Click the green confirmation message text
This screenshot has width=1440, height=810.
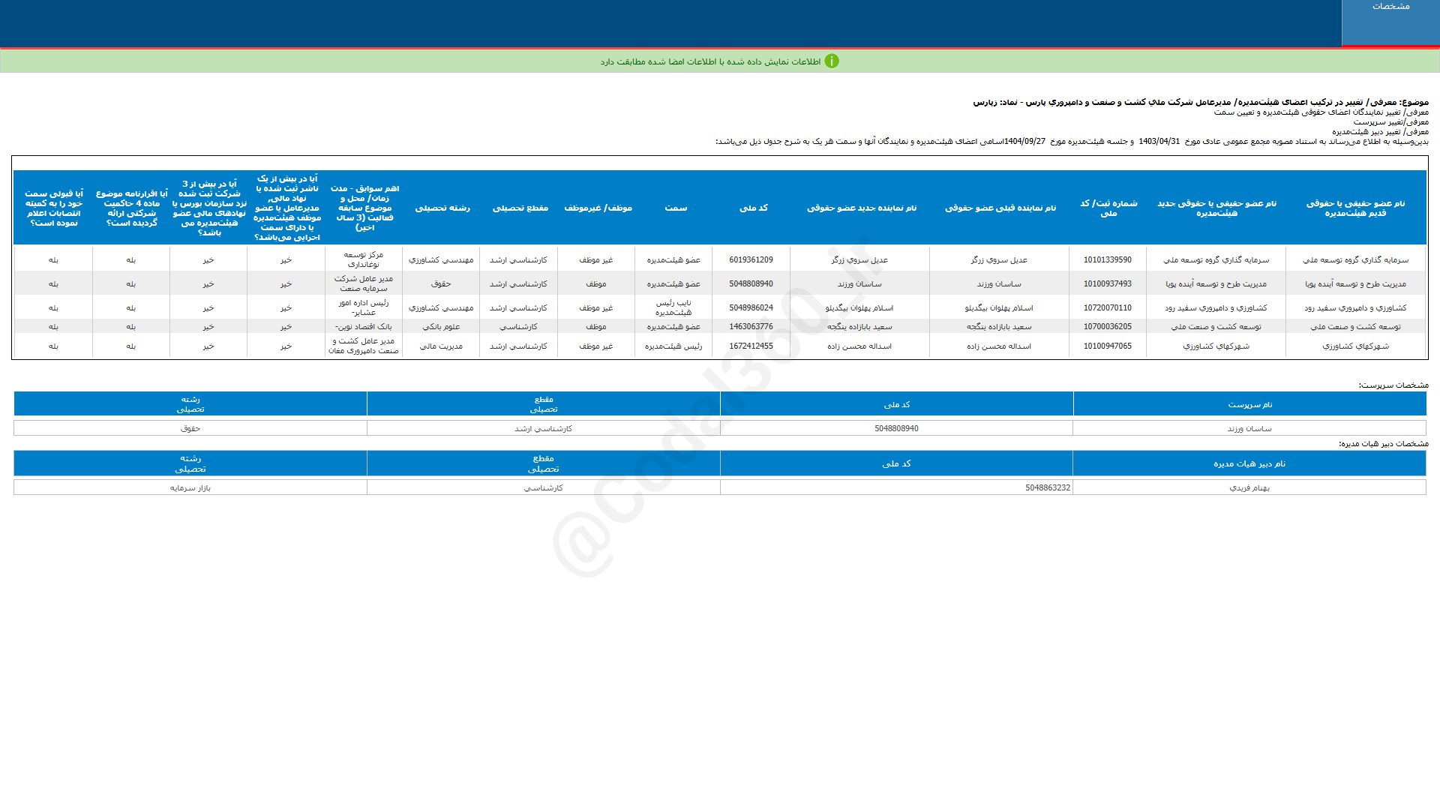(709, 61)
